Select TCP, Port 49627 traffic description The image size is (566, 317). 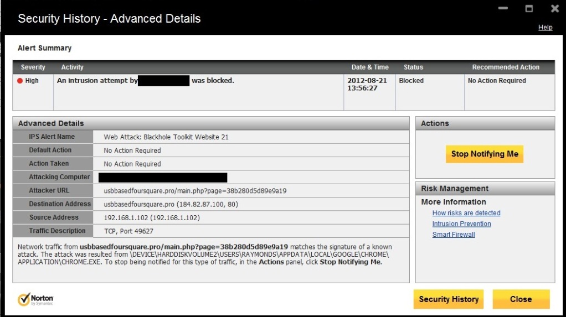128,231
